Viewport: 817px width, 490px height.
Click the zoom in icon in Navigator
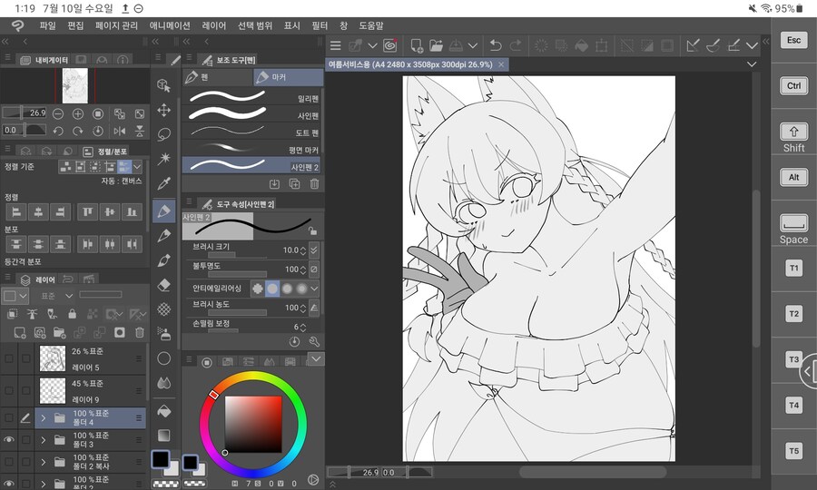tap(78, 113)
